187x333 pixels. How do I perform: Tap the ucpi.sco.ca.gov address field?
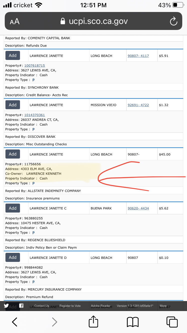click(x=93, y=21)
